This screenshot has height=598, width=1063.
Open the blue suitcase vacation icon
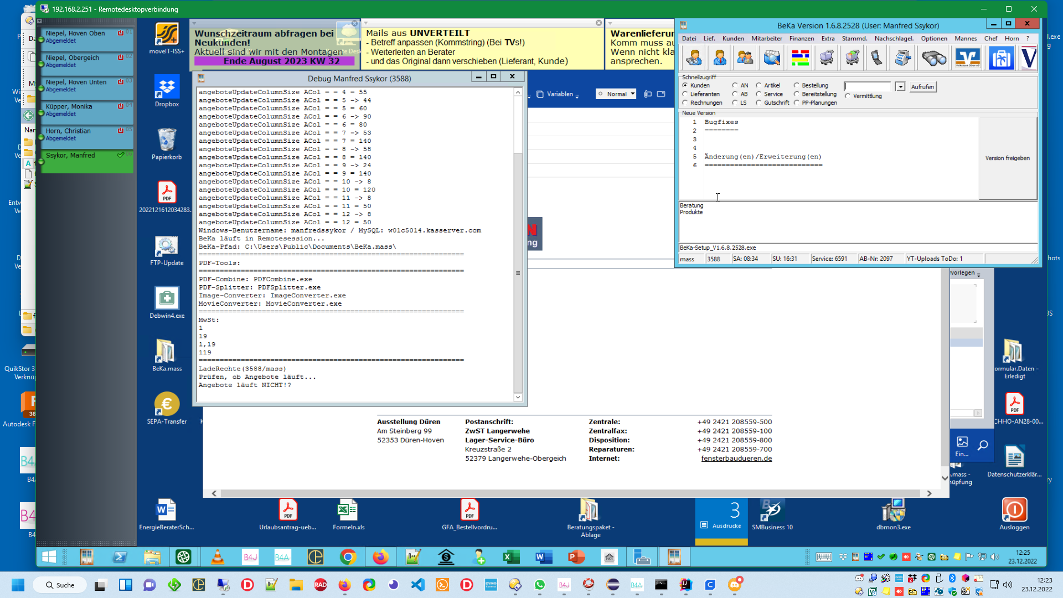(1001, 58)
